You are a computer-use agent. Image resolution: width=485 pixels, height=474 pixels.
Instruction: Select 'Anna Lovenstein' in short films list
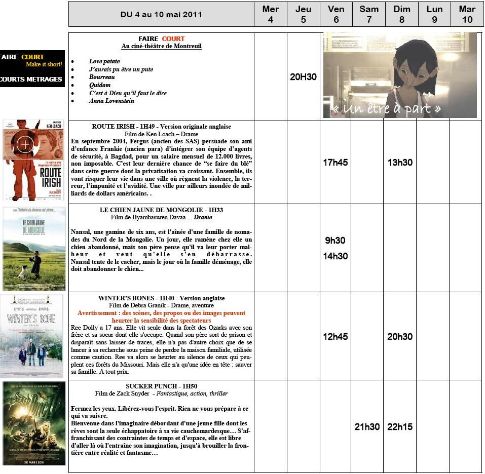111,101
